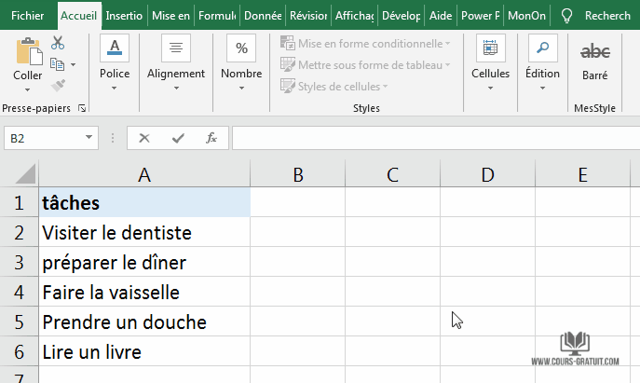The height and width of the screenshot is (383, 640).
Task: Click the formula bar input field
Action: click(436, 138)
